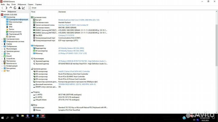Click the Hewlett-Packard system board value
Screen dimensions: 218x122
64,22
